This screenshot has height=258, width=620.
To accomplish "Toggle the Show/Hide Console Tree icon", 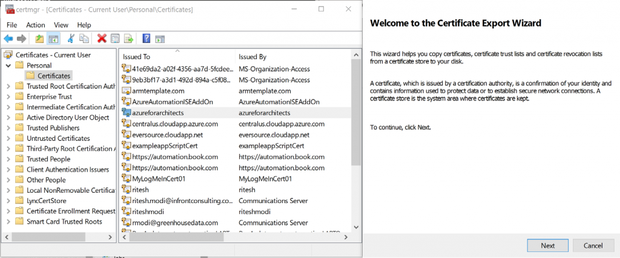I will pos(53,39).
